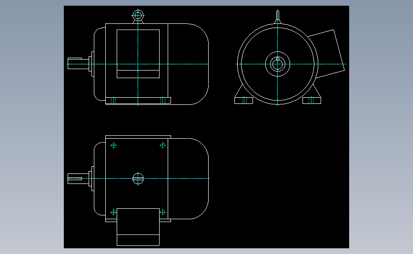This screenshot has width=413, height=254.
Task: Select the terminal box in the top view
Action: (x=138, y=227)
